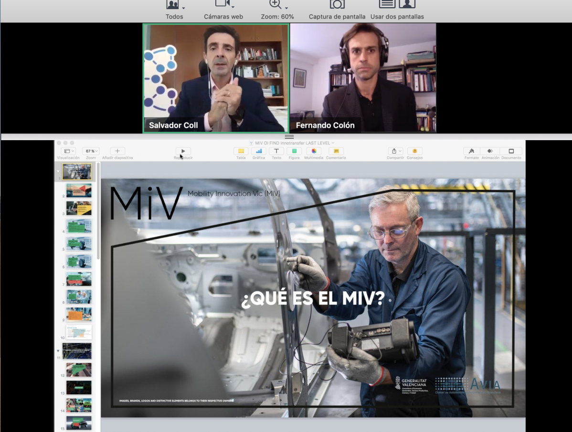The height and width of the screenshot is (432, 572).
Task: Click Añadir diapositiva plus button
Action: tap(117, 151)
